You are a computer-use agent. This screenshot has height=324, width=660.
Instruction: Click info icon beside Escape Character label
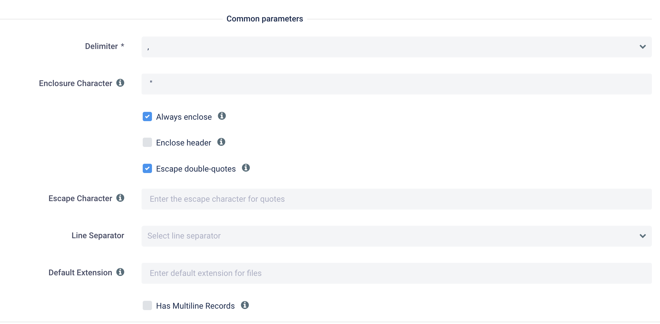120,198
